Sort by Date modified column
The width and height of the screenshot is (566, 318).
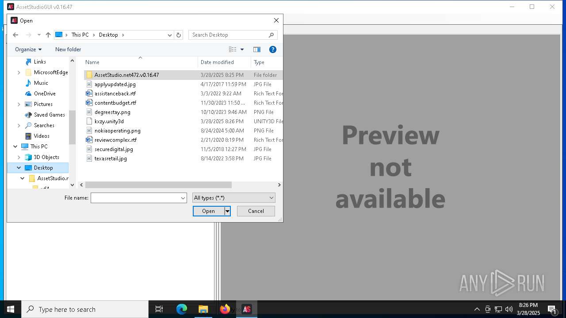tap(224, 62)
